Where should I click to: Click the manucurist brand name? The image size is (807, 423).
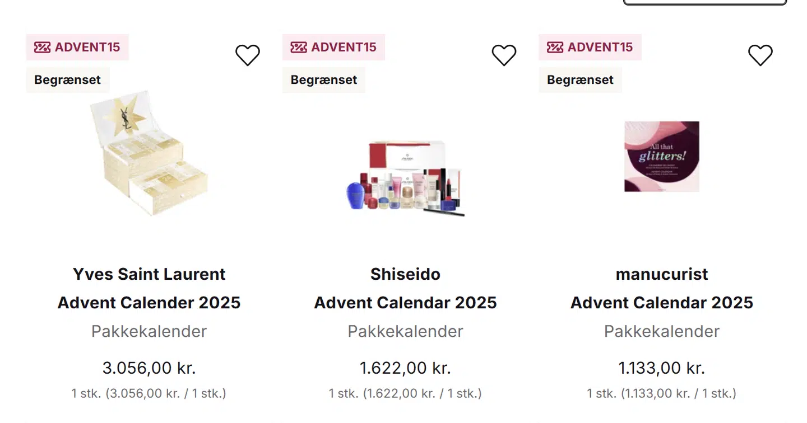point(662,274)
